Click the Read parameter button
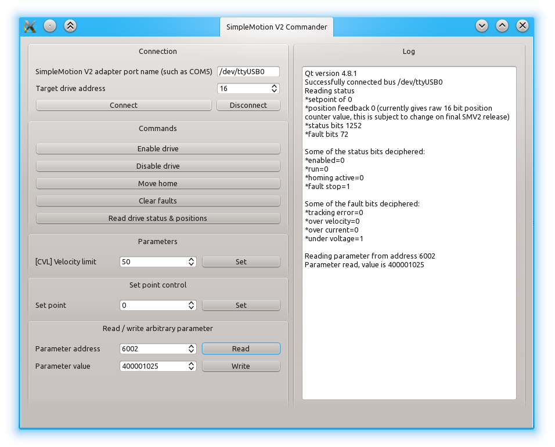 point(241,349)
